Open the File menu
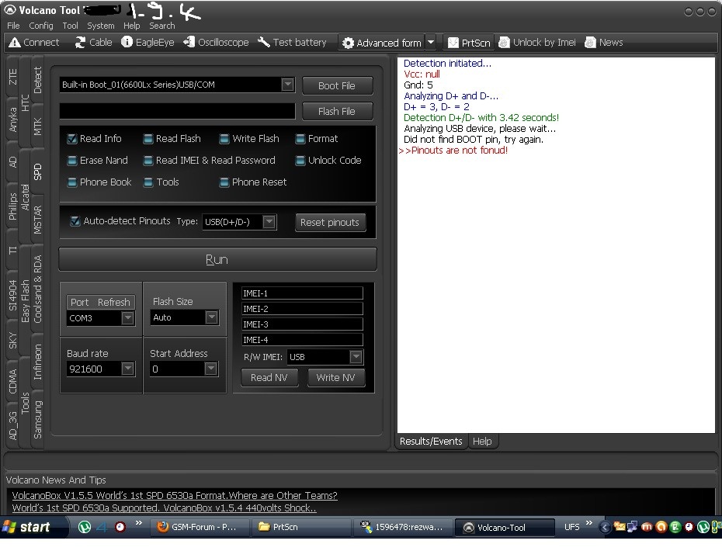This screenshot has height=551, width=722. tap(13, 26)
